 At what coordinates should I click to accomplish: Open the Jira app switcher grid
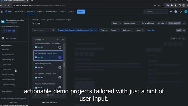tap(2, 12)
